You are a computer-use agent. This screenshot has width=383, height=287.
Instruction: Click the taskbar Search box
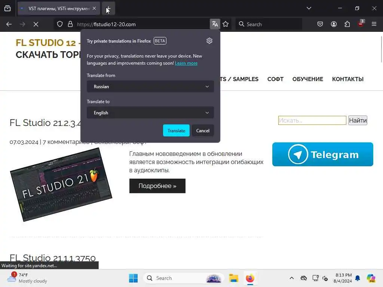[x=184, y=278]
